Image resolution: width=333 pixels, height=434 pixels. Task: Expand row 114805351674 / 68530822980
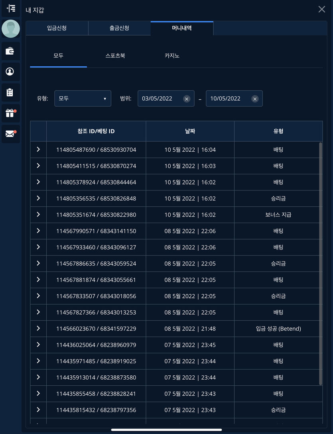coord(38,214)
